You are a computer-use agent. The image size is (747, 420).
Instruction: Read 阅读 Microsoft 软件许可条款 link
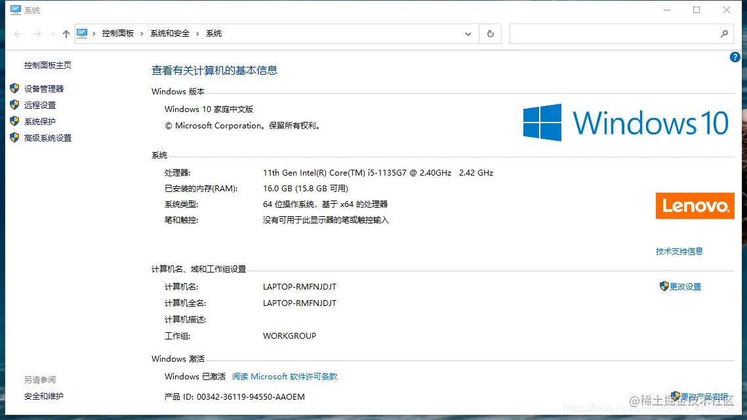(x=285, y=377)
